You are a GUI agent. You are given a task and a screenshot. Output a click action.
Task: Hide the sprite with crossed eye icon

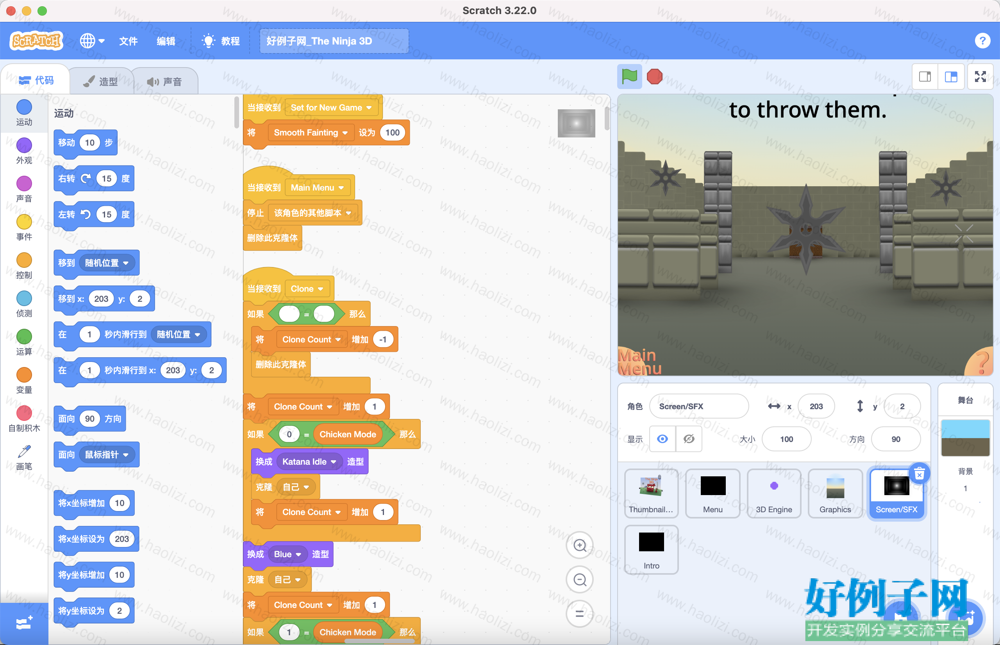tap(689, 438)
